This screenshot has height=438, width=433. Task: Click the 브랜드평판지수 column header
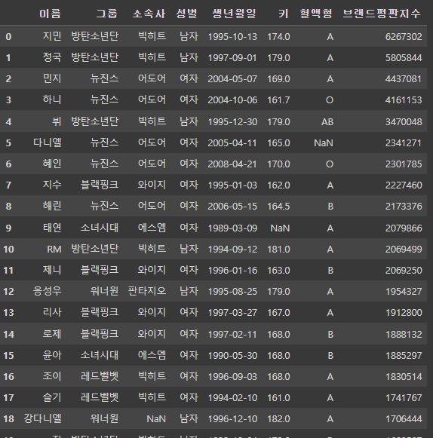click(382, 14)
